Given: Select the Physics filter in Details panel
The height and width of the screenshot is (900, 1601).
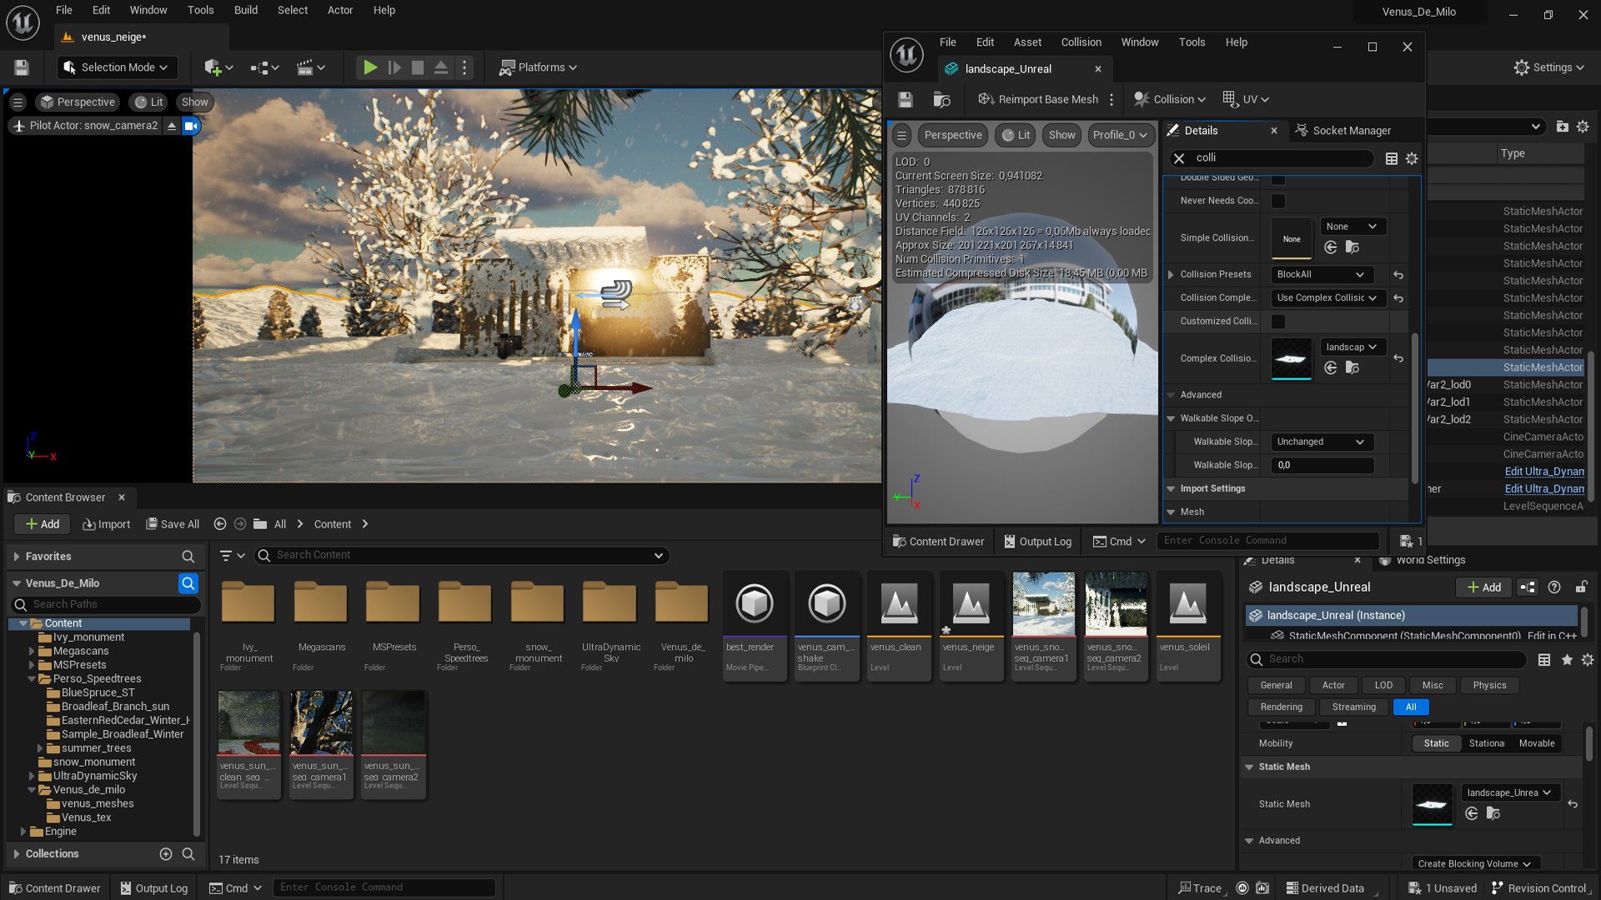Looking at the screenshot, I should coord(1489,686).
